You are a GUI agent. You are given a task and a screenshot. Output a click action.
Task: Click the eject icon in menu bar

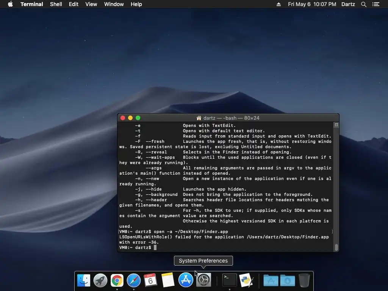pos(278,4)
